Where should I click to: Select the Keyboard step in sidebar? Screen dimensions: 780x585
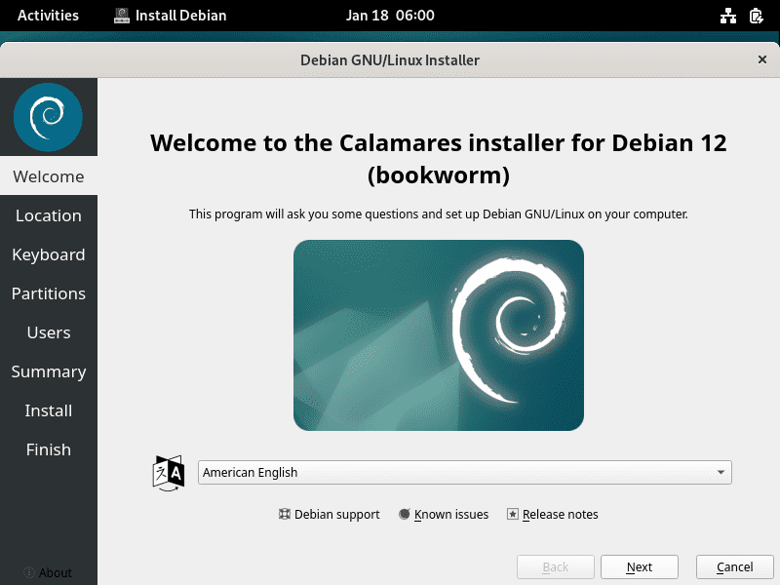pos(49,254)
